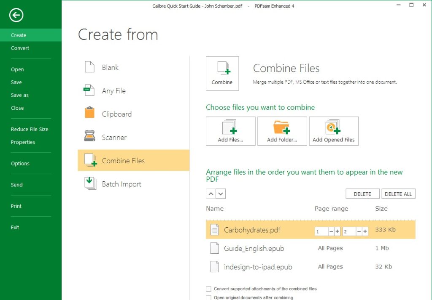Click the orange Clipboard icon
Viewport: 432px width, 300px height.
click(89, 113)
